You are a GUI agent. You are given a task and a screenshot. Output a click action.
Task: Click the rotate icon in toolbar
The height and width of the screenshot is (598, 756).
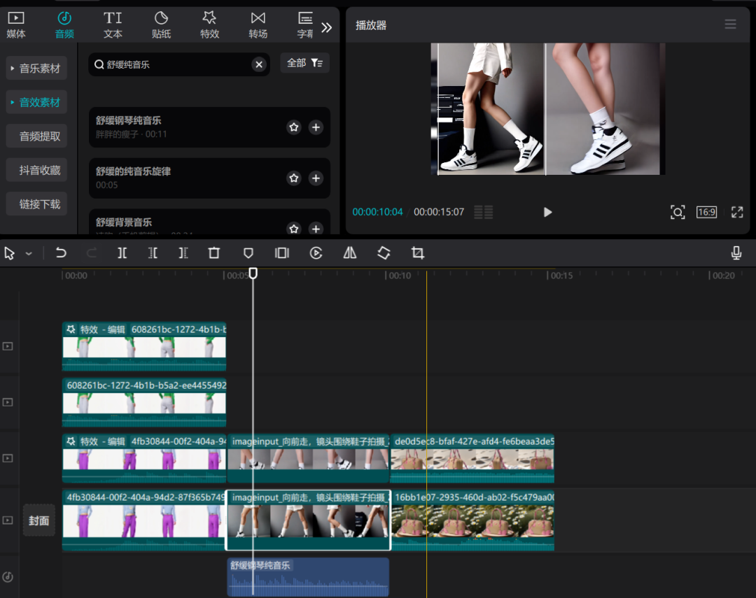point(384,253)
